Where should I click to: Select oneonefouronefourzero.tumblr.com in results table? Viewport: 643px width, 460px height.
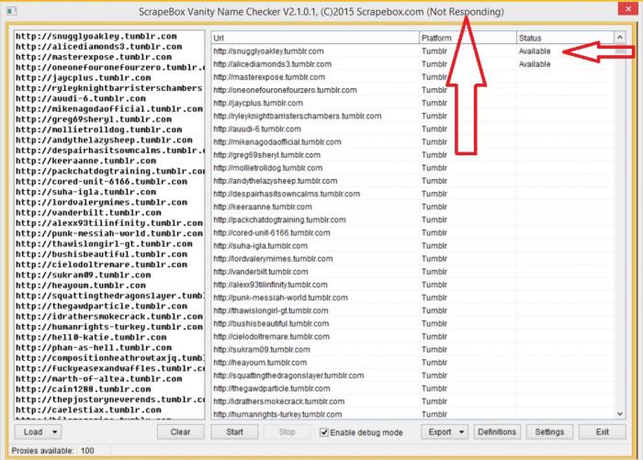[x=285, y=90]
